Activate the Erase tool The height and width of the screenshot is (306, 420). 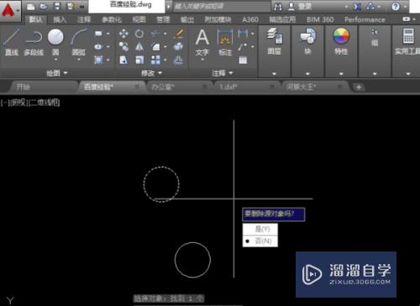(x=179, y=34)
